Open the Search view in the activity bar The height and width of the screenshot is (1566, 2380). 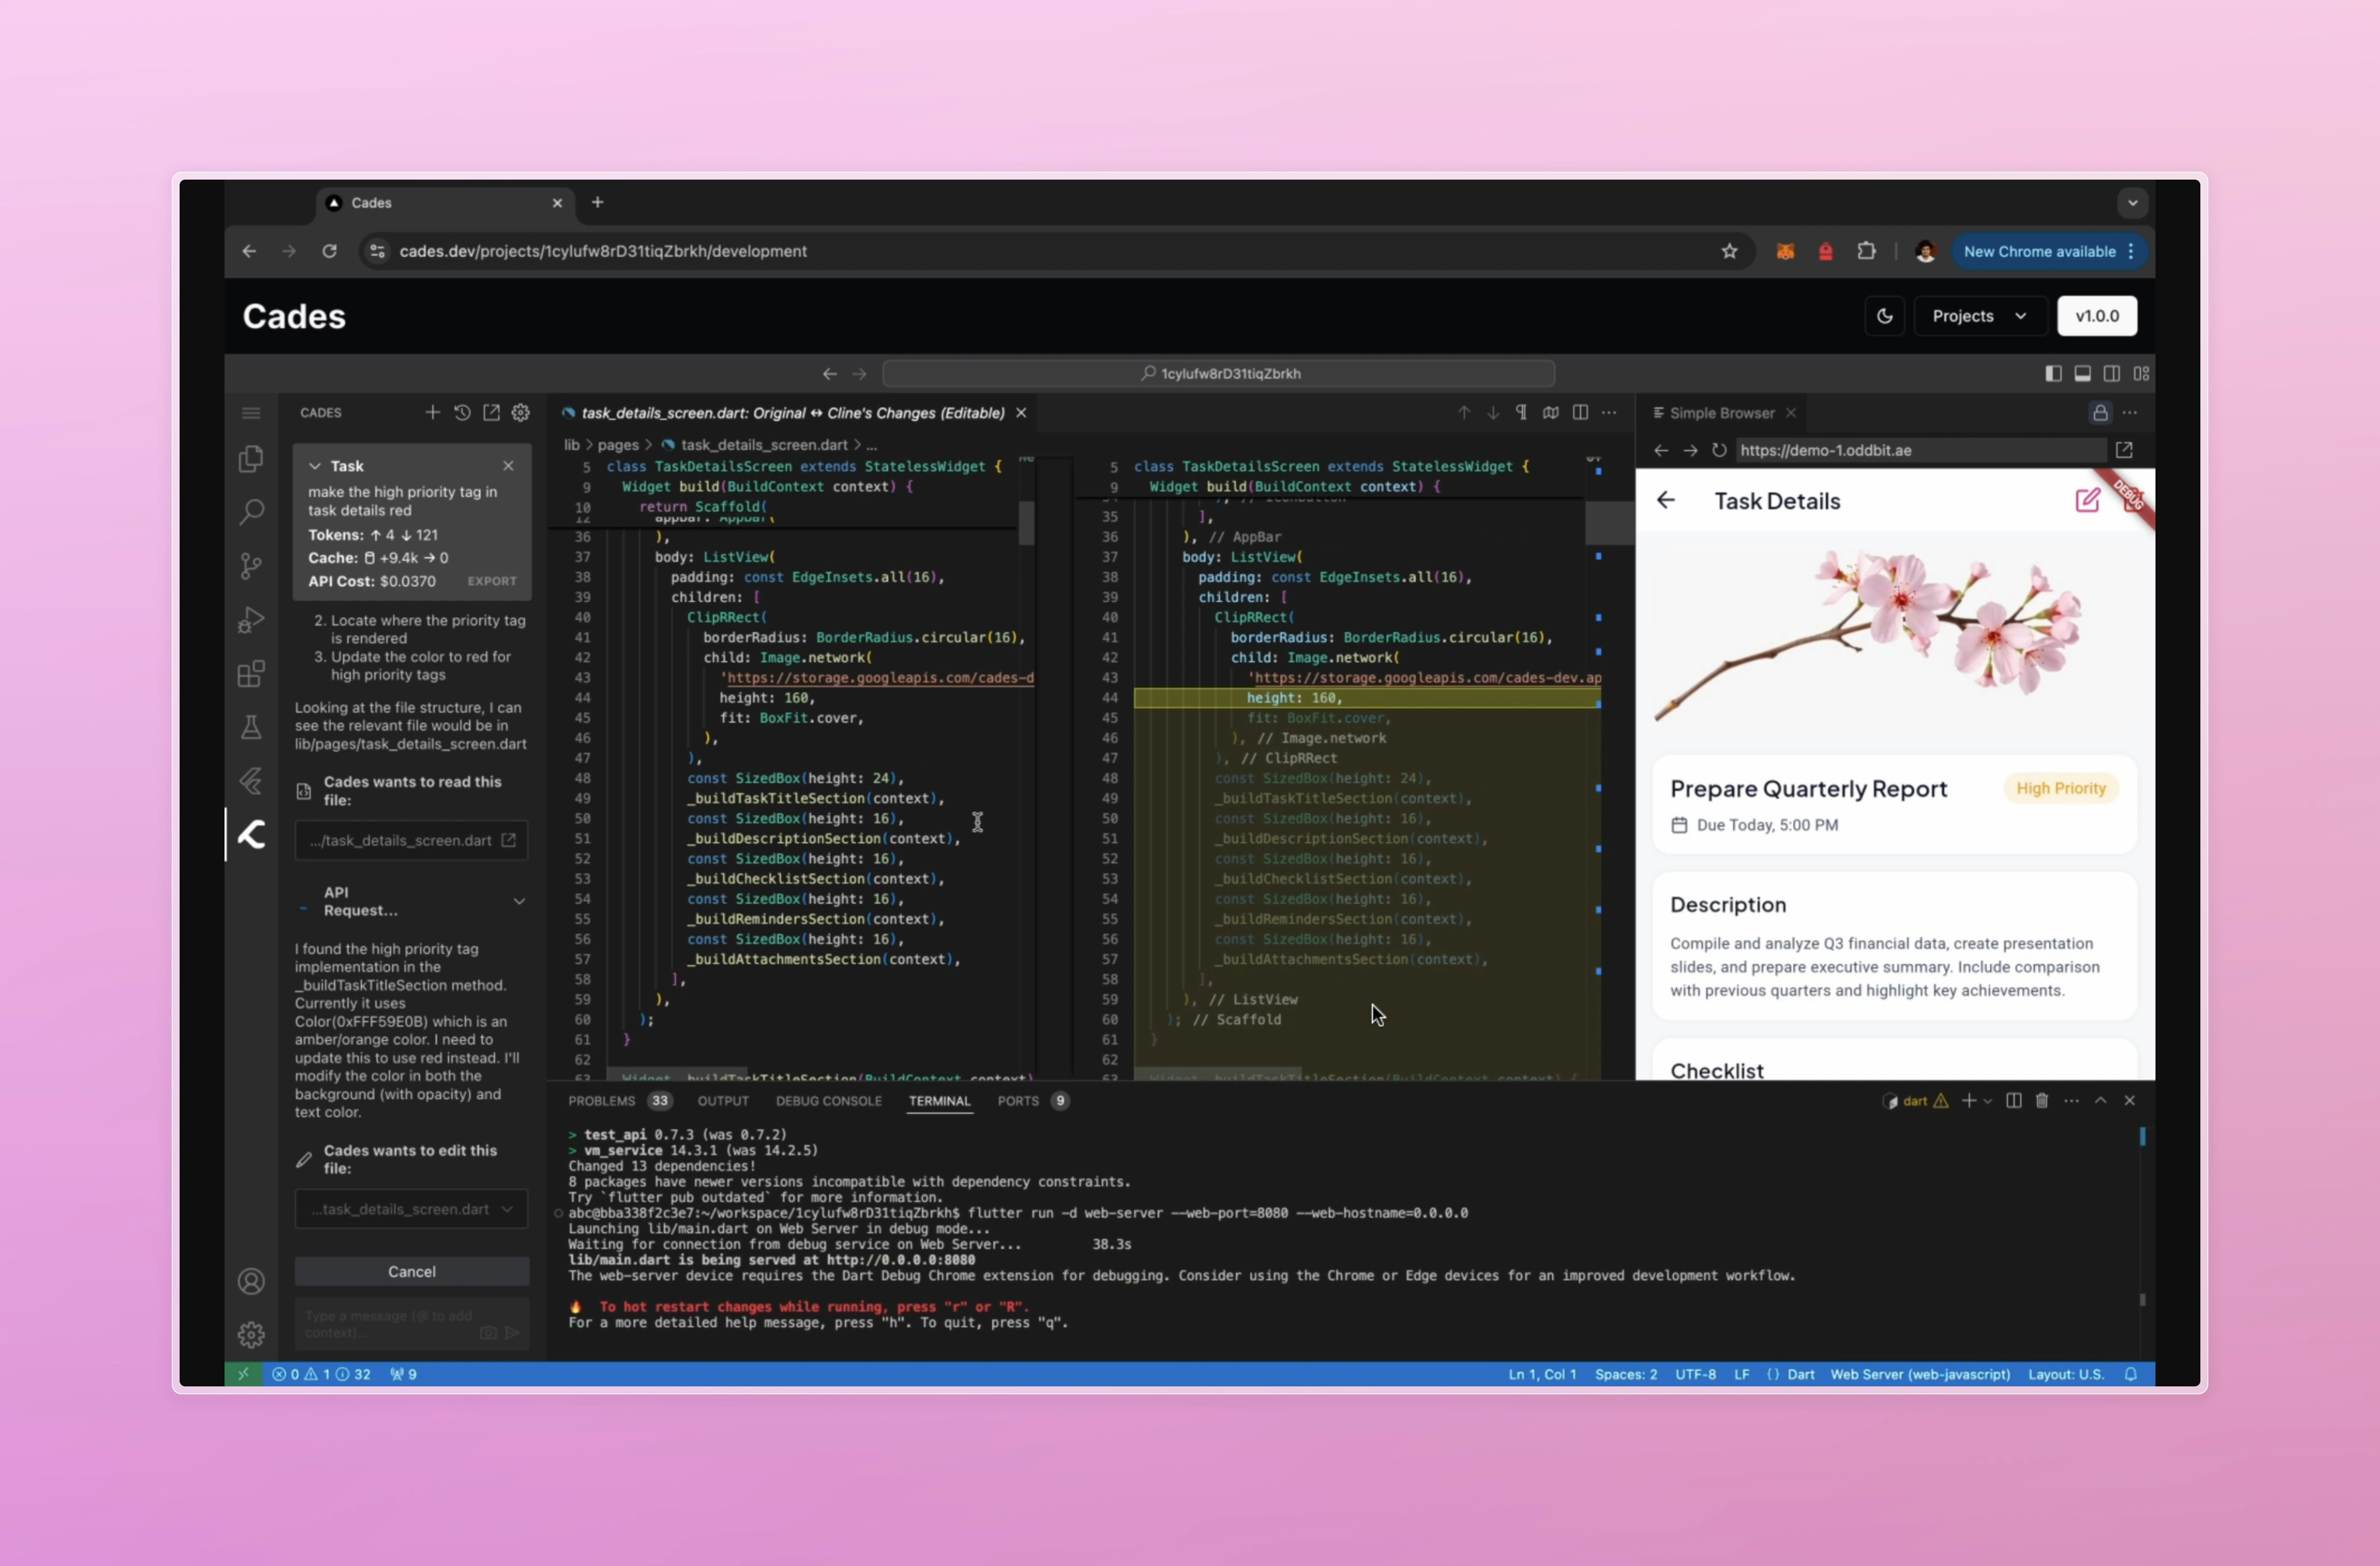tap(251, 512)
